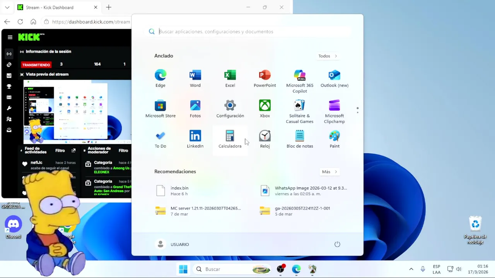Open LinkedIn pinned app
495x278 pixels.
[195, 139]
